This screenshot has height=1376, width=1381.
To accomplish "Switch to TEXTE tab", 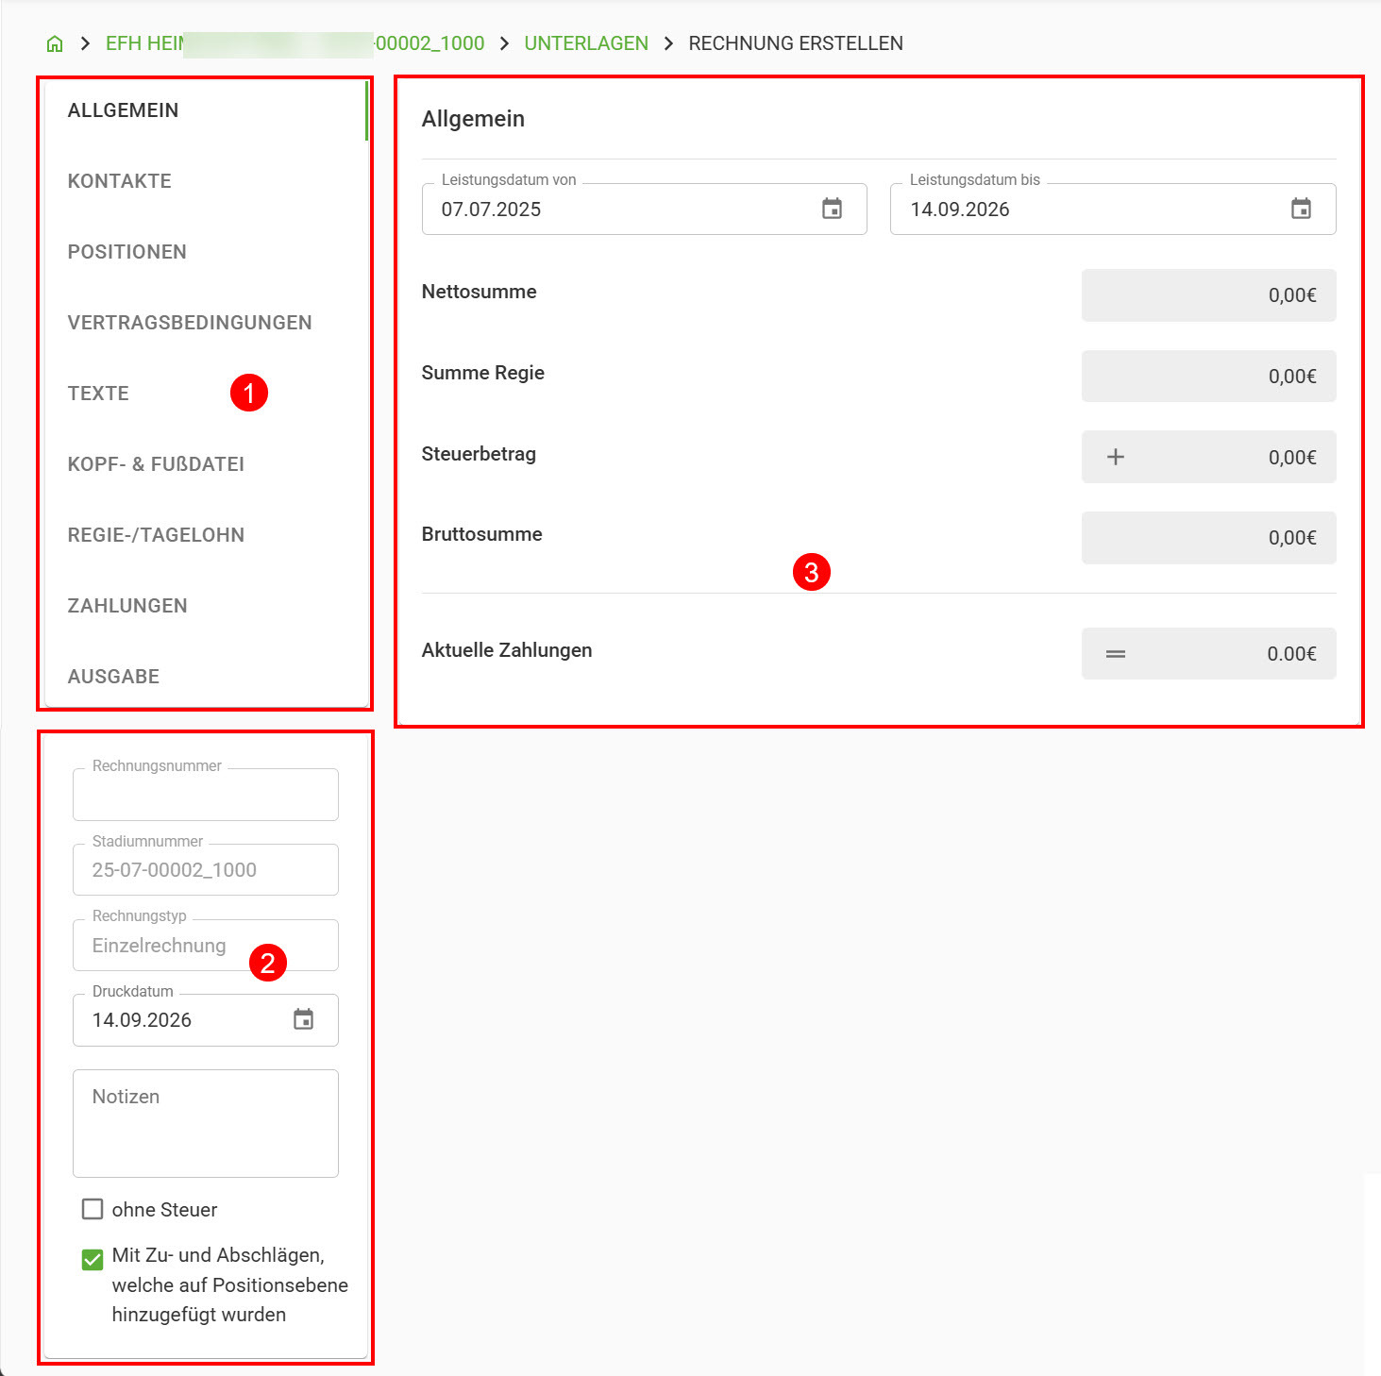I will pos(206,394).
